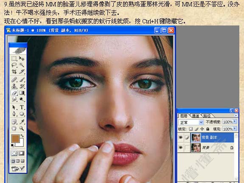Expand the 填充 fill slider arrow
This screenshot has height=183, width=244.
[x=235, y=129]
